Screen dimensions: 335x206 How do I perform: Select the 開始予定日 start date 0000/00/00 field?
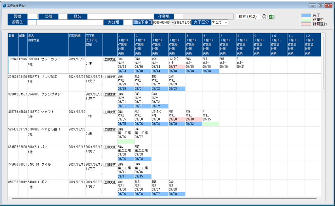coord(161,23)
